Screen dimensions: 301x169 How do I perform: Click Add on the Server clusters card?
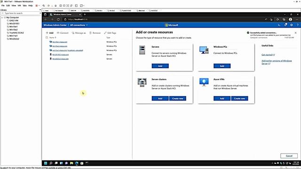pos(160,99)
